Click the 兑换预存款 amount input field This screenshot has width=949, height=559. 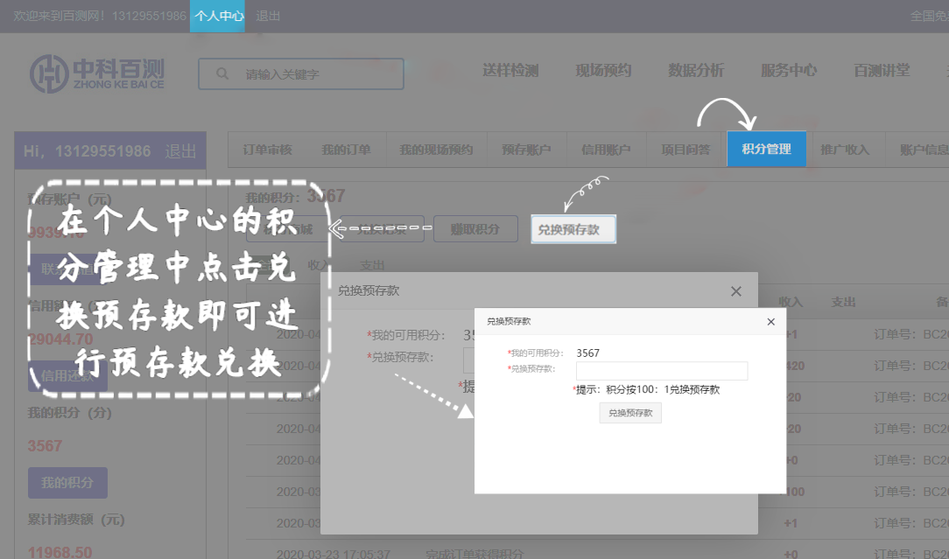[x=661, y=371]
